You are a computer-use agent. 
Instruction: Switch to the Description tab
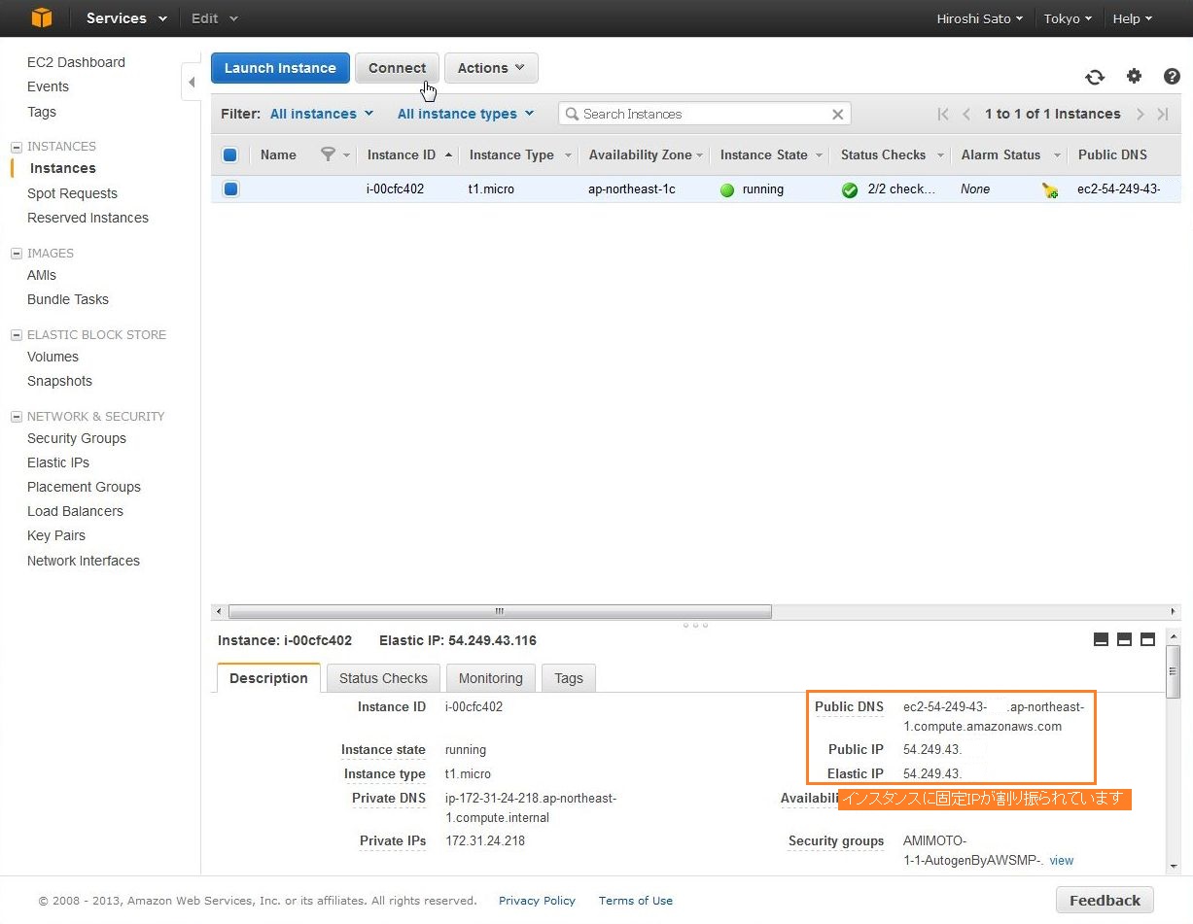[x=268, y=678]
